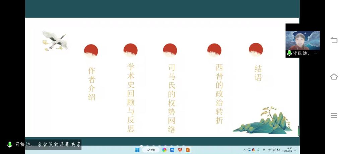Open the blue Tencent Meeting taskbar icon
This screenshot has width=343, height=154.
(x=172, y=150)
